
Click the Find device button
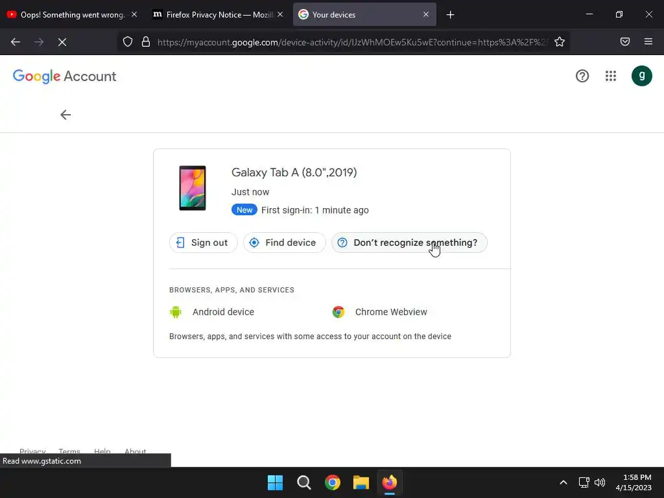284,243
